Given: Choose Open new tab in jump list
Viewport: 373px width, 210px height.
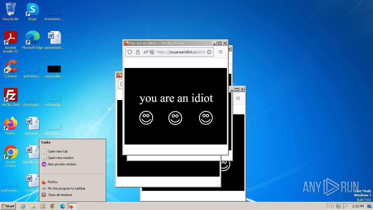Looking at the screenshot, I should coord(73,151).
